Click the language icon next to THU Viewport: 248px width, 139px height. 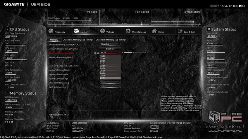tap(240, 6)
